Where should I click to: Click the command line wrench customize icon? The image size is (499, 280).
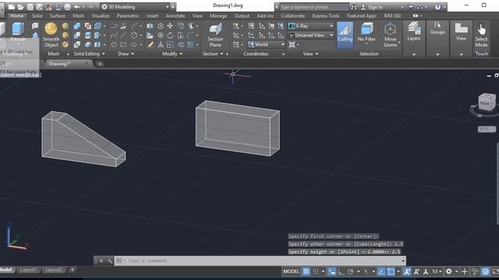click(x=109, y=261)
